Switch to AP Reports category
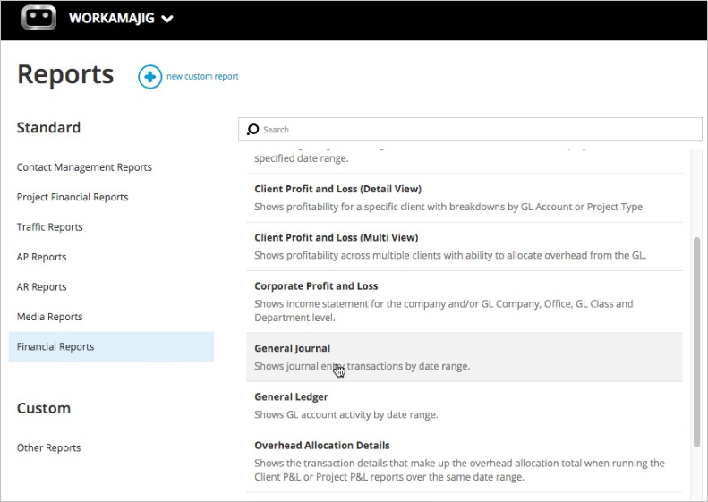The image size is (708, 502). click(x=42, y=257)
